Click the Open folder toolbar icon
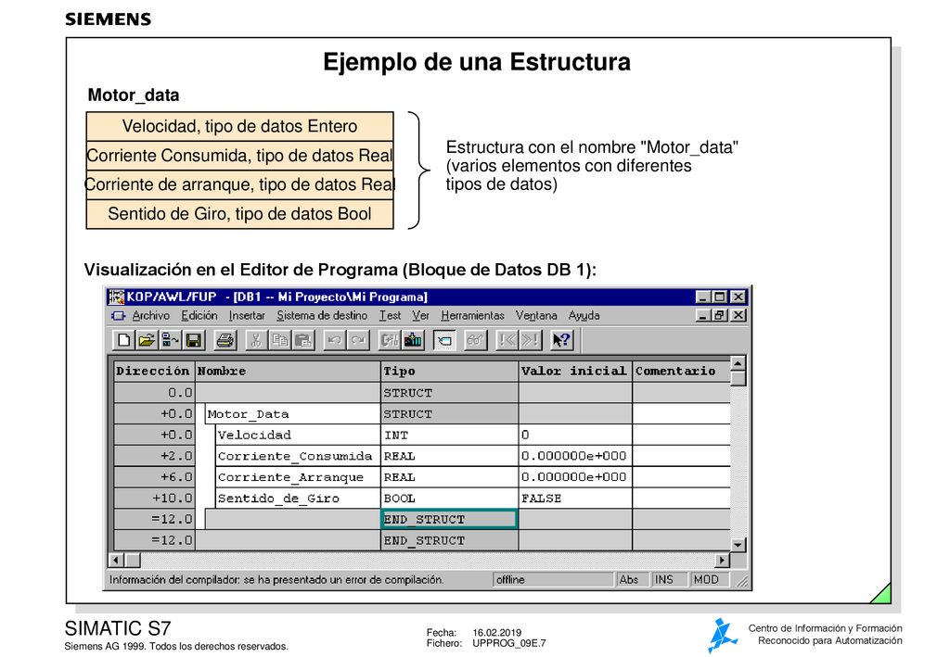950x657 pixels. point(146,341)
